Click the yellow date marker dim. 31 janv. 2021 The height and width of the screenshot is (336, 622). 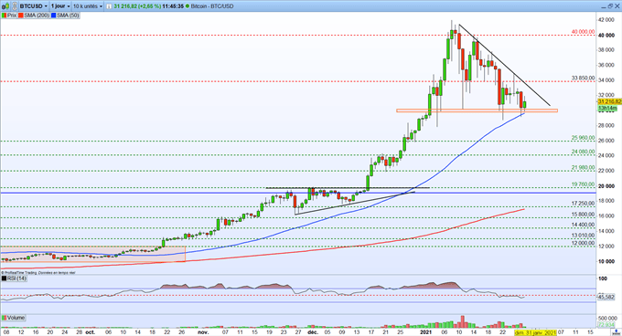pyautogui.click(x=535, y=333)
